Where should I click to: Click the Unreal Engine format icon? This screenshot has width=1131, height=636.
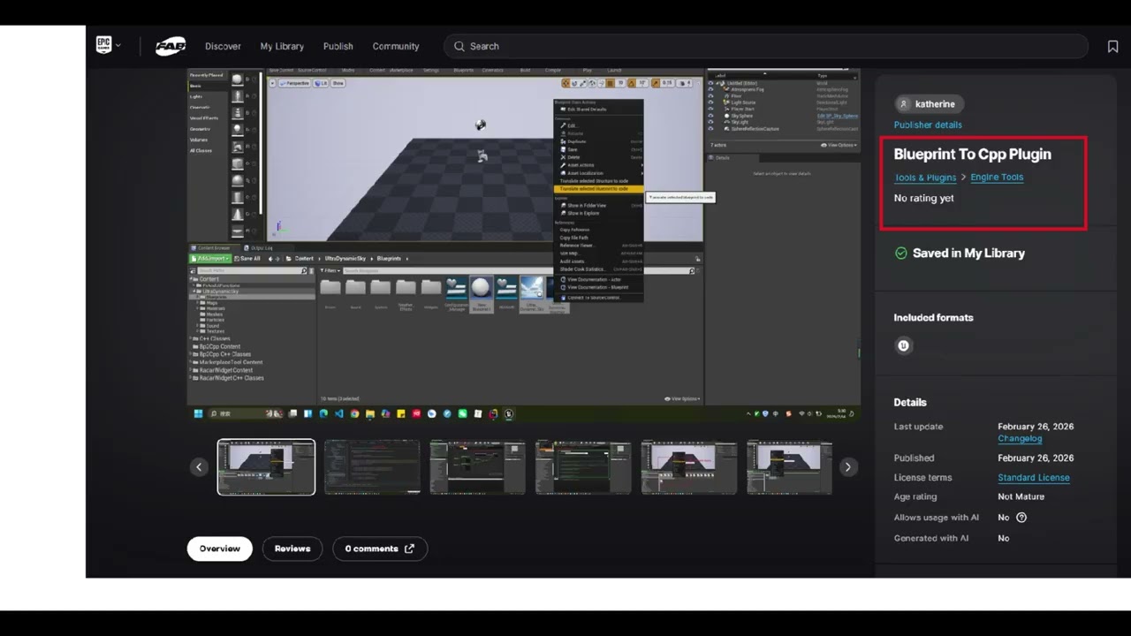[x=903, y=345]
